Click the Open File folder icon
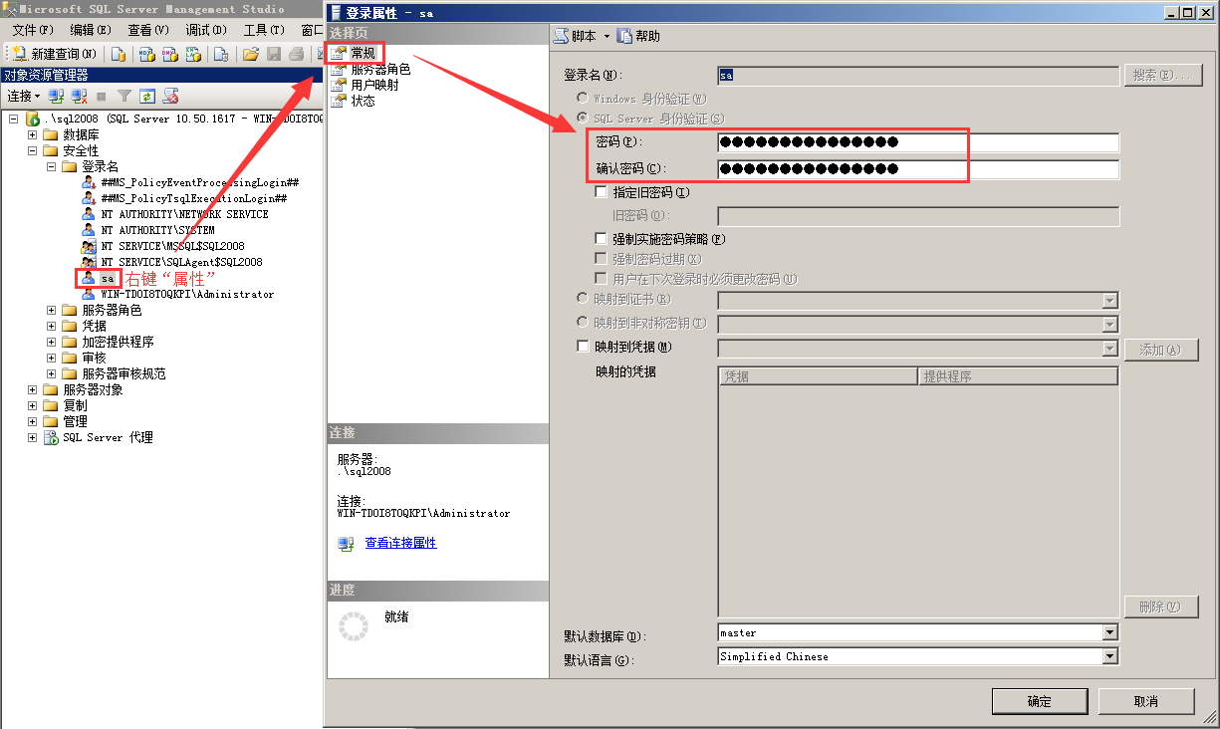Screen dimensions: 1220x729 tap(251, 54)
